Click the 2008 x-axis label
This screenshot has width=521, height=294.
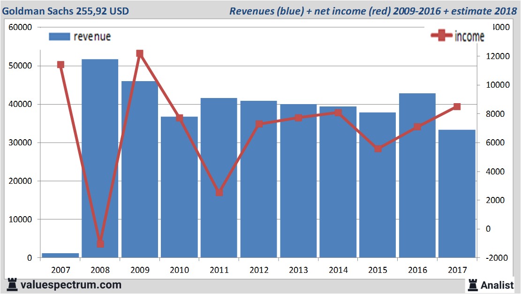[100, 270]
